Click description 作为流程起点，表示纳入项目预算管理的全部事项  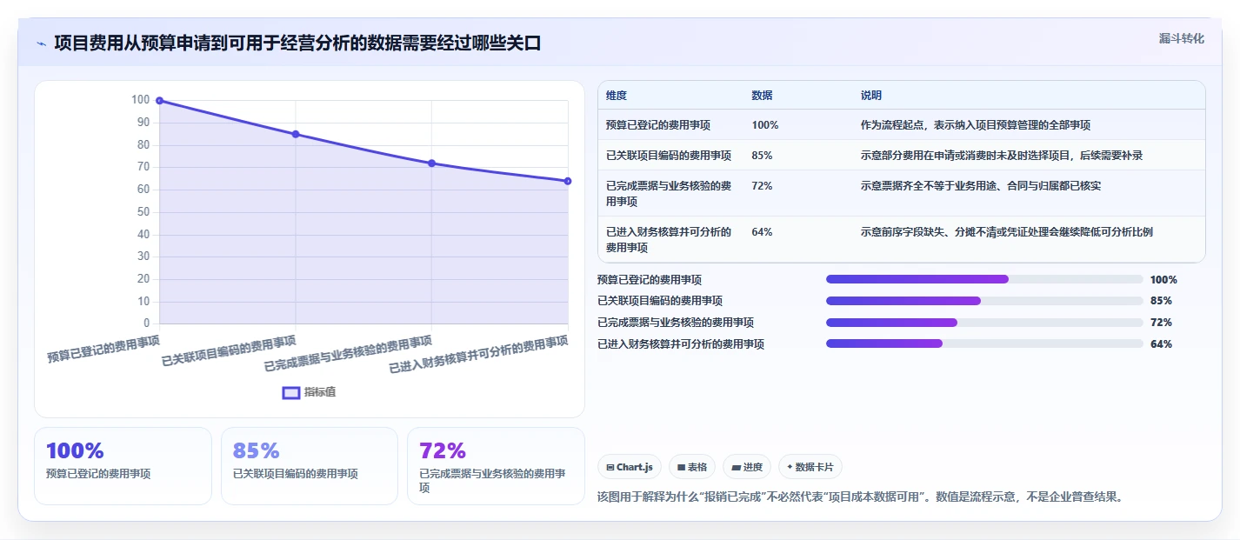pyautogui.click(x=976, y=125)
